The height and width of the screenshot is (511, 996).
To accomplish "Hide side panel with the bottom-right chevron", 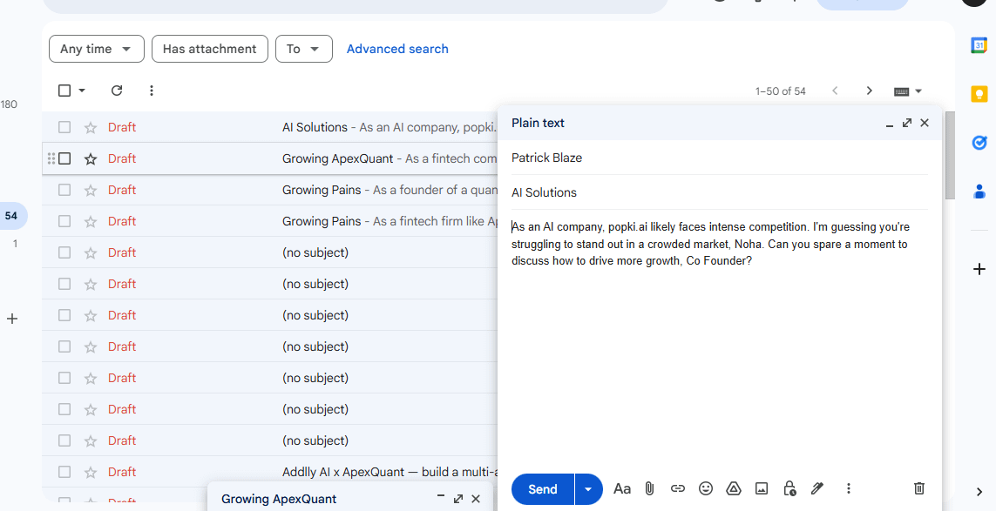I will pyautogui.click(x=979, y=492).
